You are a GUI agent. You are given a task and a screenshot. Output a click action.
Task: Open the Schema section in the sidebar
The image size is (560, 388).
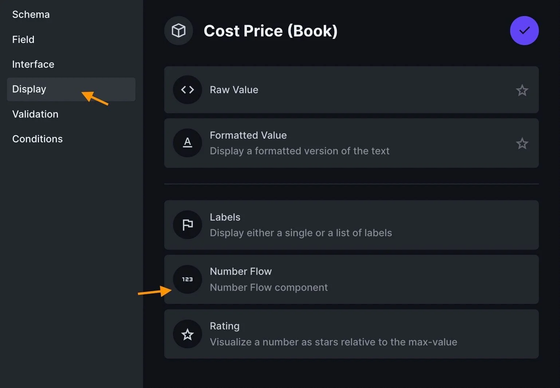31,15
